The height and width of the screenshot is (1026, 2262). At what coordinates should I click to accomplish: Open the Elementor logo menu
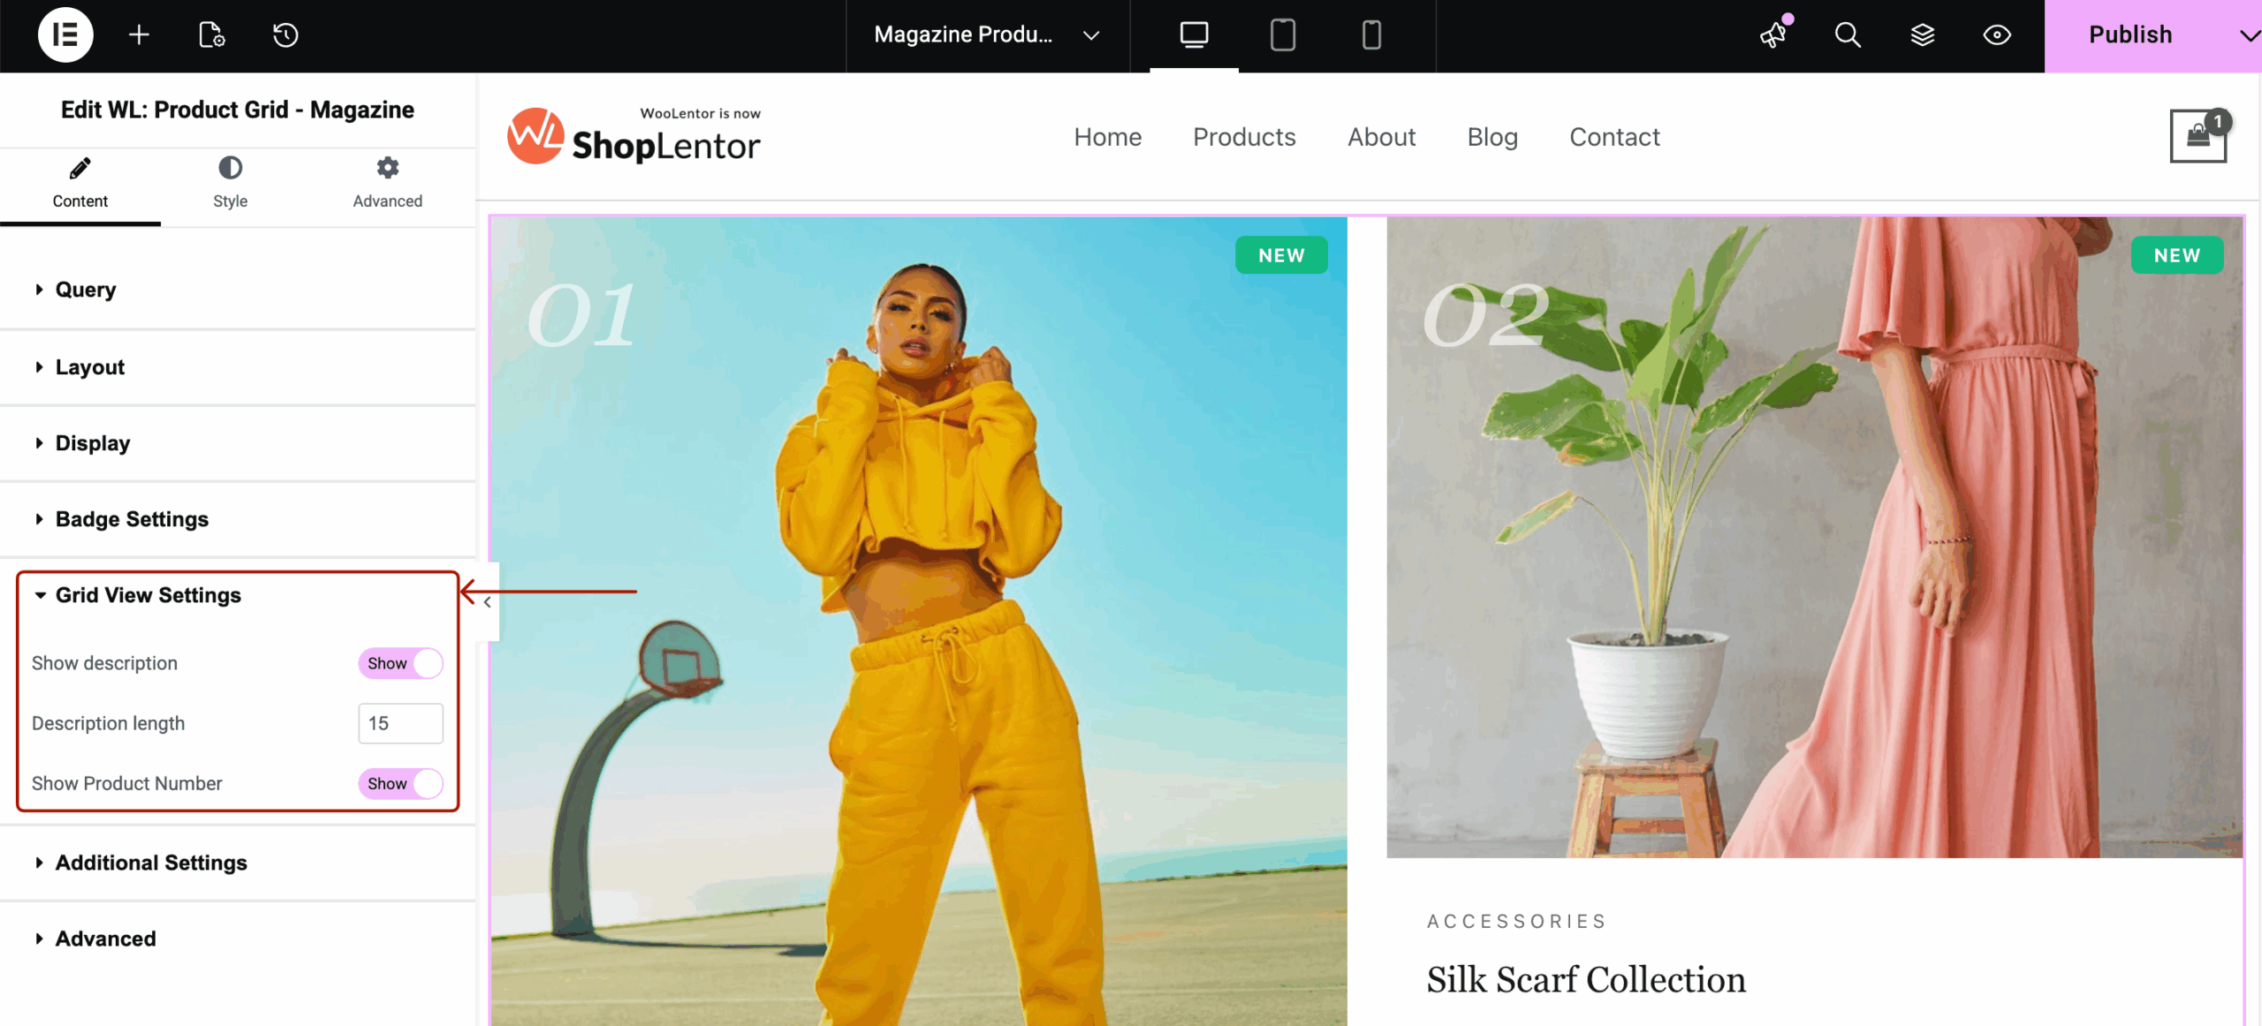pyautogui.click(x=66, y=35)
